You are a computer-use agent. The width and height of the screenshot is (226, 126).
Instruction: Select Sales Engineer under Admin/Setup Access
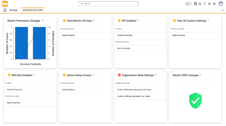(69, 89)
